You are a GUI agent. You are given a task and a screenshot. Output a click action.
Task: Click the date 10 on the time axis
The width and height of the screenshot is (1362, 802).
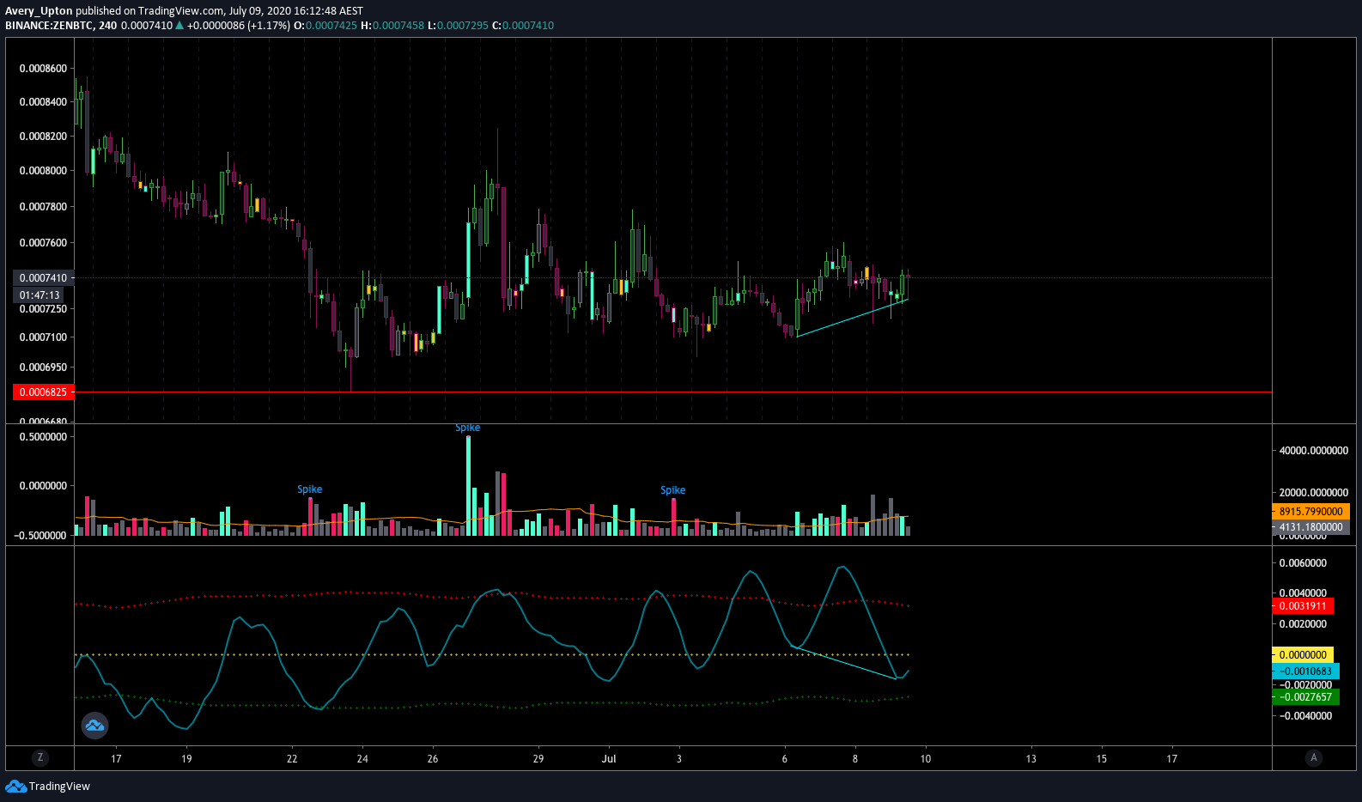click(926, 759)
